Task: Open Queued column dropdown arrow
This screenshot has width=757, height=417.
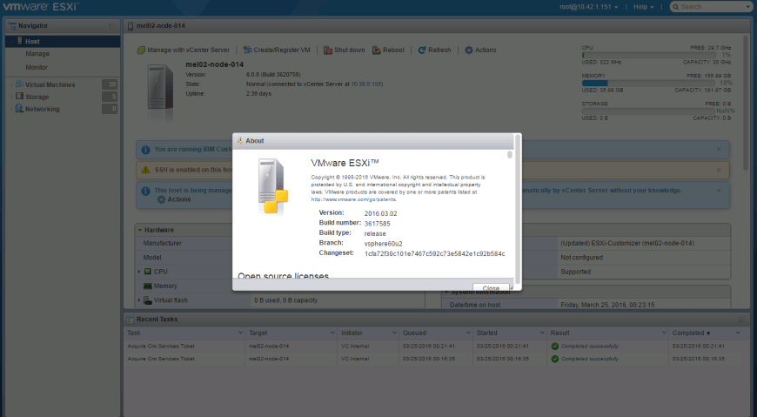Action: (x=468, y=333)
